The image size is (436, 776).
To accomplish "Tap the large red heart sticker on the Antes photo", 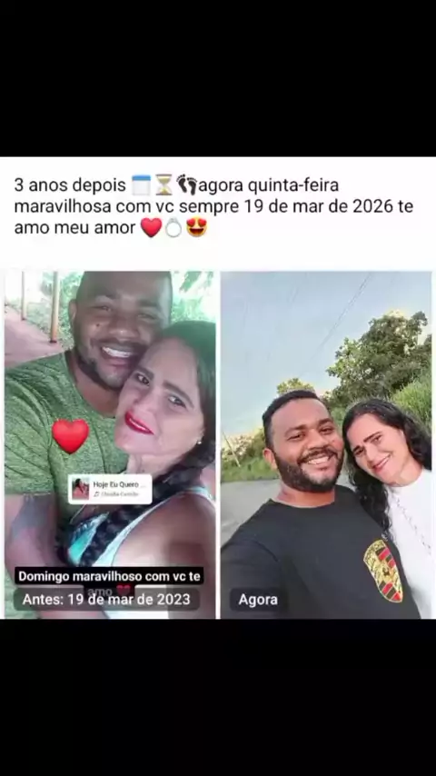I will (x=70, y=435).
